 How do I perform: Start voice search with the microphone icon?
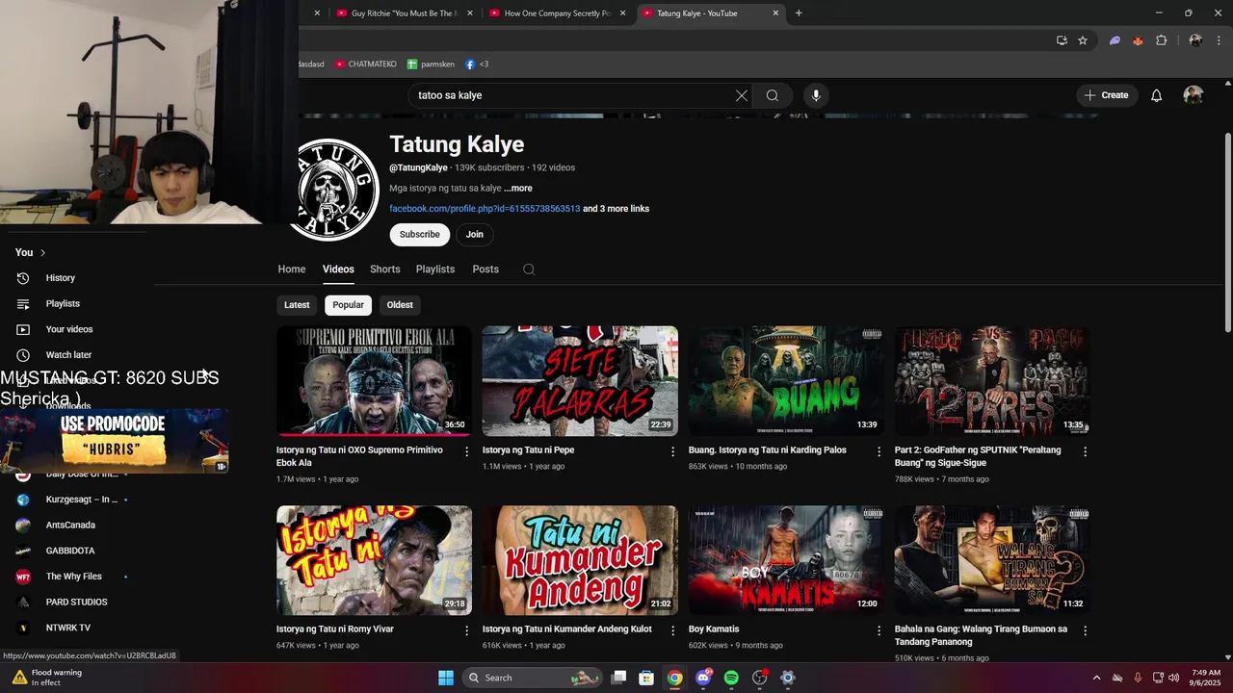816,95
